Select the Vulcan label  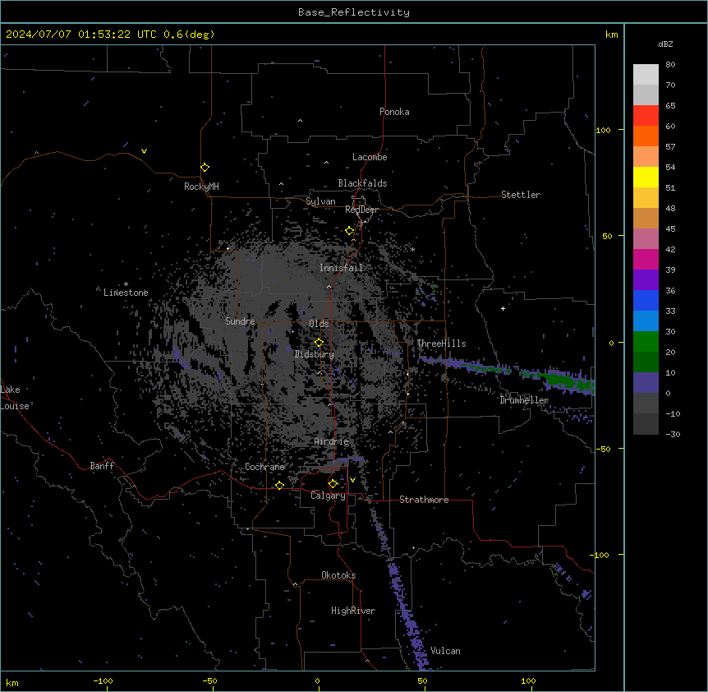point(446,651)
